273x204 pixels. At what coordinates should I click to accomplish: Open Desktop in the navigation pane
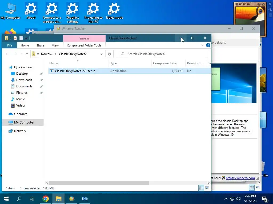coord(22,74)
